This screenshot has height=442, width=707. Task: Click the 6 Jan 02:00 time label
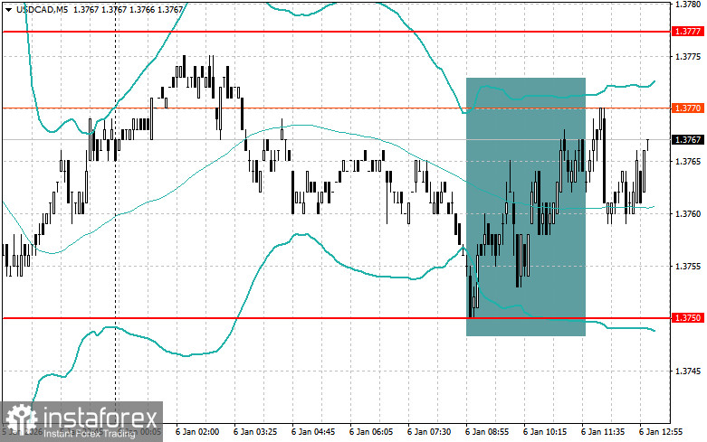point(197,432)
